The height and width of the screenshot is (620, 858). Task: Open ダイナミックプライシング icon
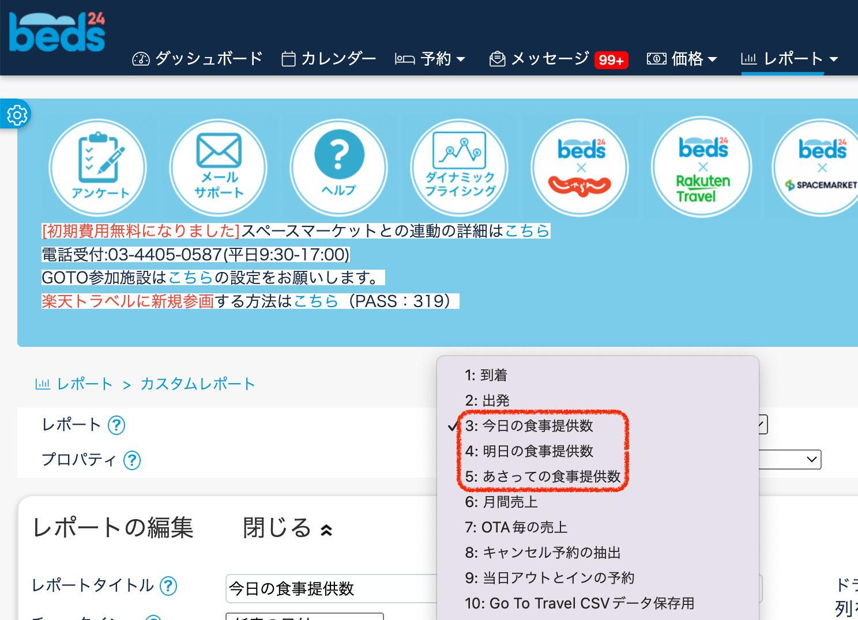point(460,168)
